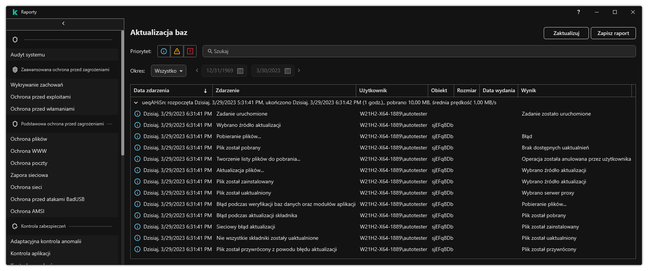
Task: Collapse the left sidebar with the arrow
Action: pyautogui.click(x=63, y=23)
